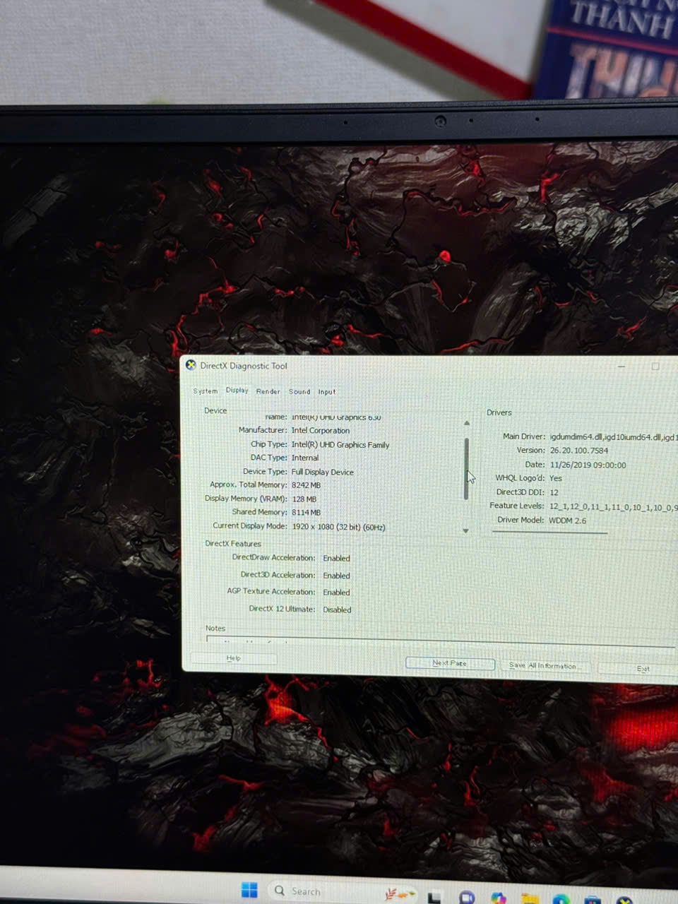Minimize the DirectX Diagnostic Tool window

[622, 367]
